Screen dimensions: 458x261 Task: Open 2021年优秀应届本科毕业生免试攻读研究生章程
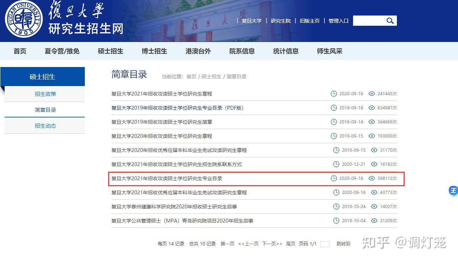pos(179,193)
